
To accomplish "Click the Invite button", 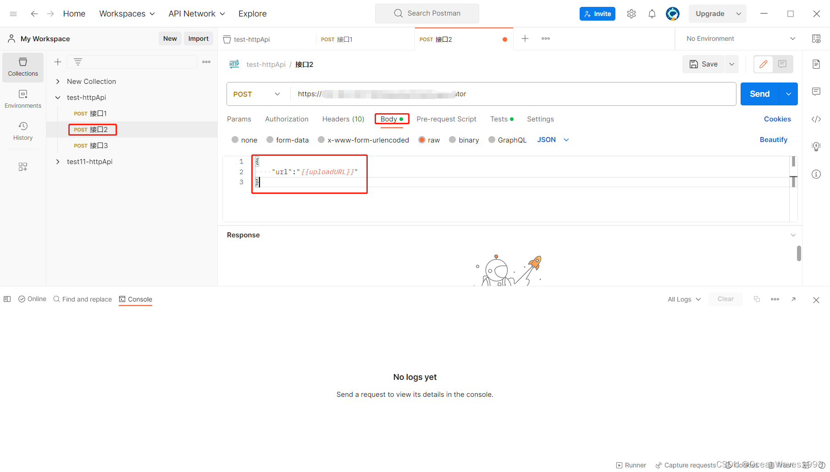I will click(598, 14).
